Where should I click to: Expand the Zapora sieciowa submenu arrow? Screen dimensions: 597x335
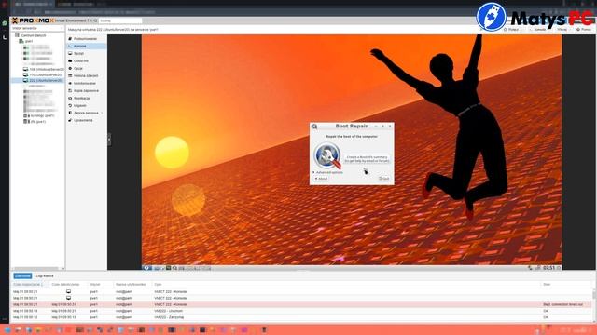click(x=102, y=113)
